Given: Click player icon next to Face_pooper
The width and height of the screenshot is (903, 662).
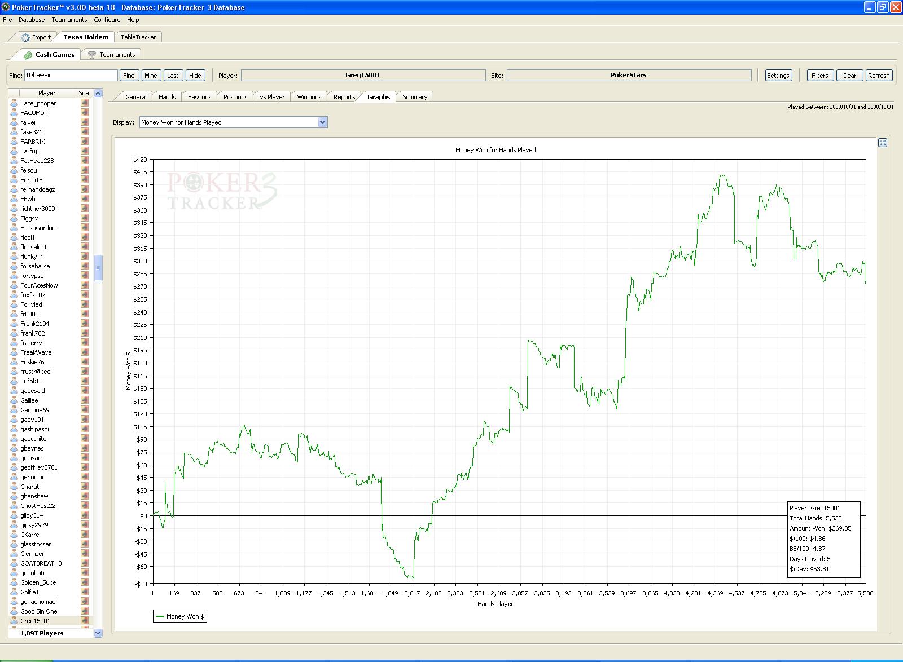Looking at the screenshot, I should [15, 103].
